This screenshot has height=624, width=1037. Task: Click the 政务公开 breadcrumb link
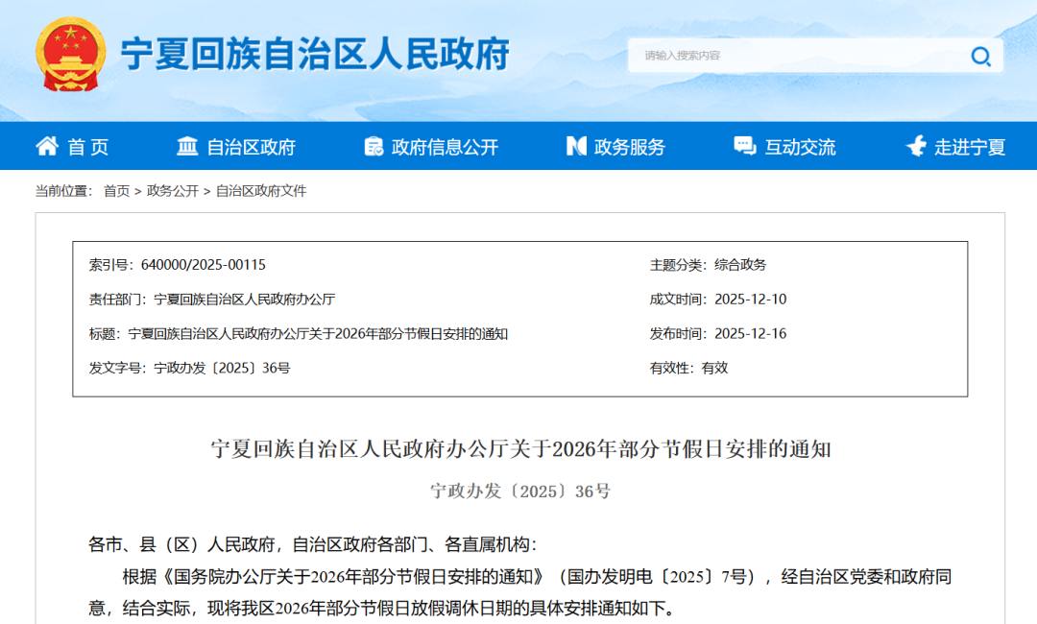point(173,191)
